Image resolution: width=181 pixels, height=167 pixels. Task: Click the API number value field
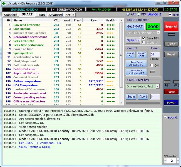(x=172, y=161)
